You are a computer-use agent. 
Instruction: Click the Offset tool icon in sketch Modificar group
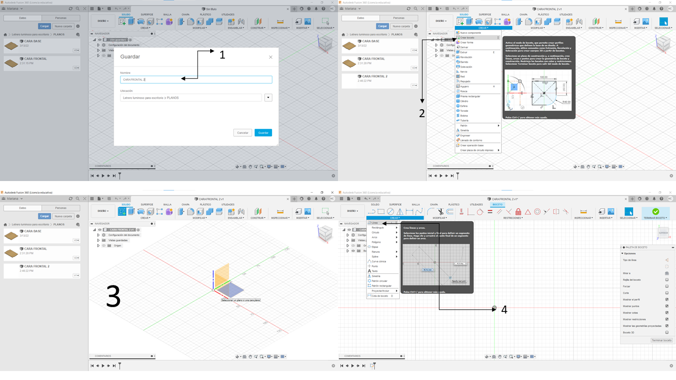click(x=449, y=212)
